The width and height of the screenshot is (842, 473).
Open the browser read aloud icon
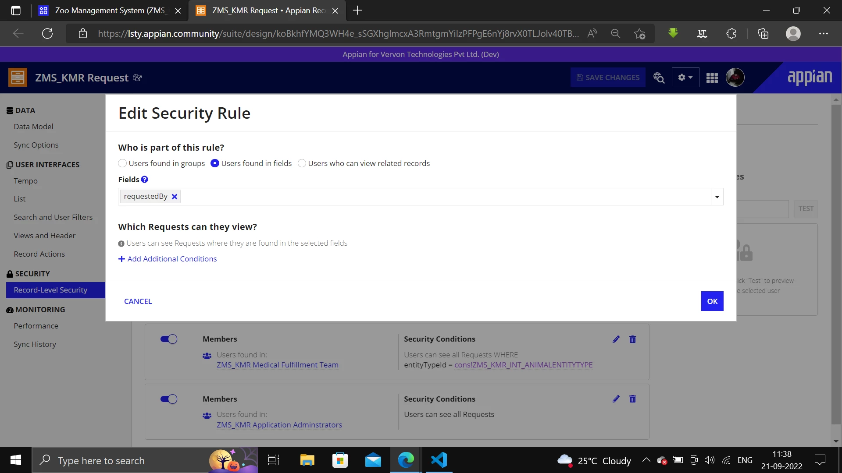(592, 34)
